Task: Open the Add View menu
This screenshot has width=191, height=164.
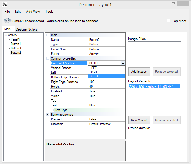Action: [x=33, y=12]
